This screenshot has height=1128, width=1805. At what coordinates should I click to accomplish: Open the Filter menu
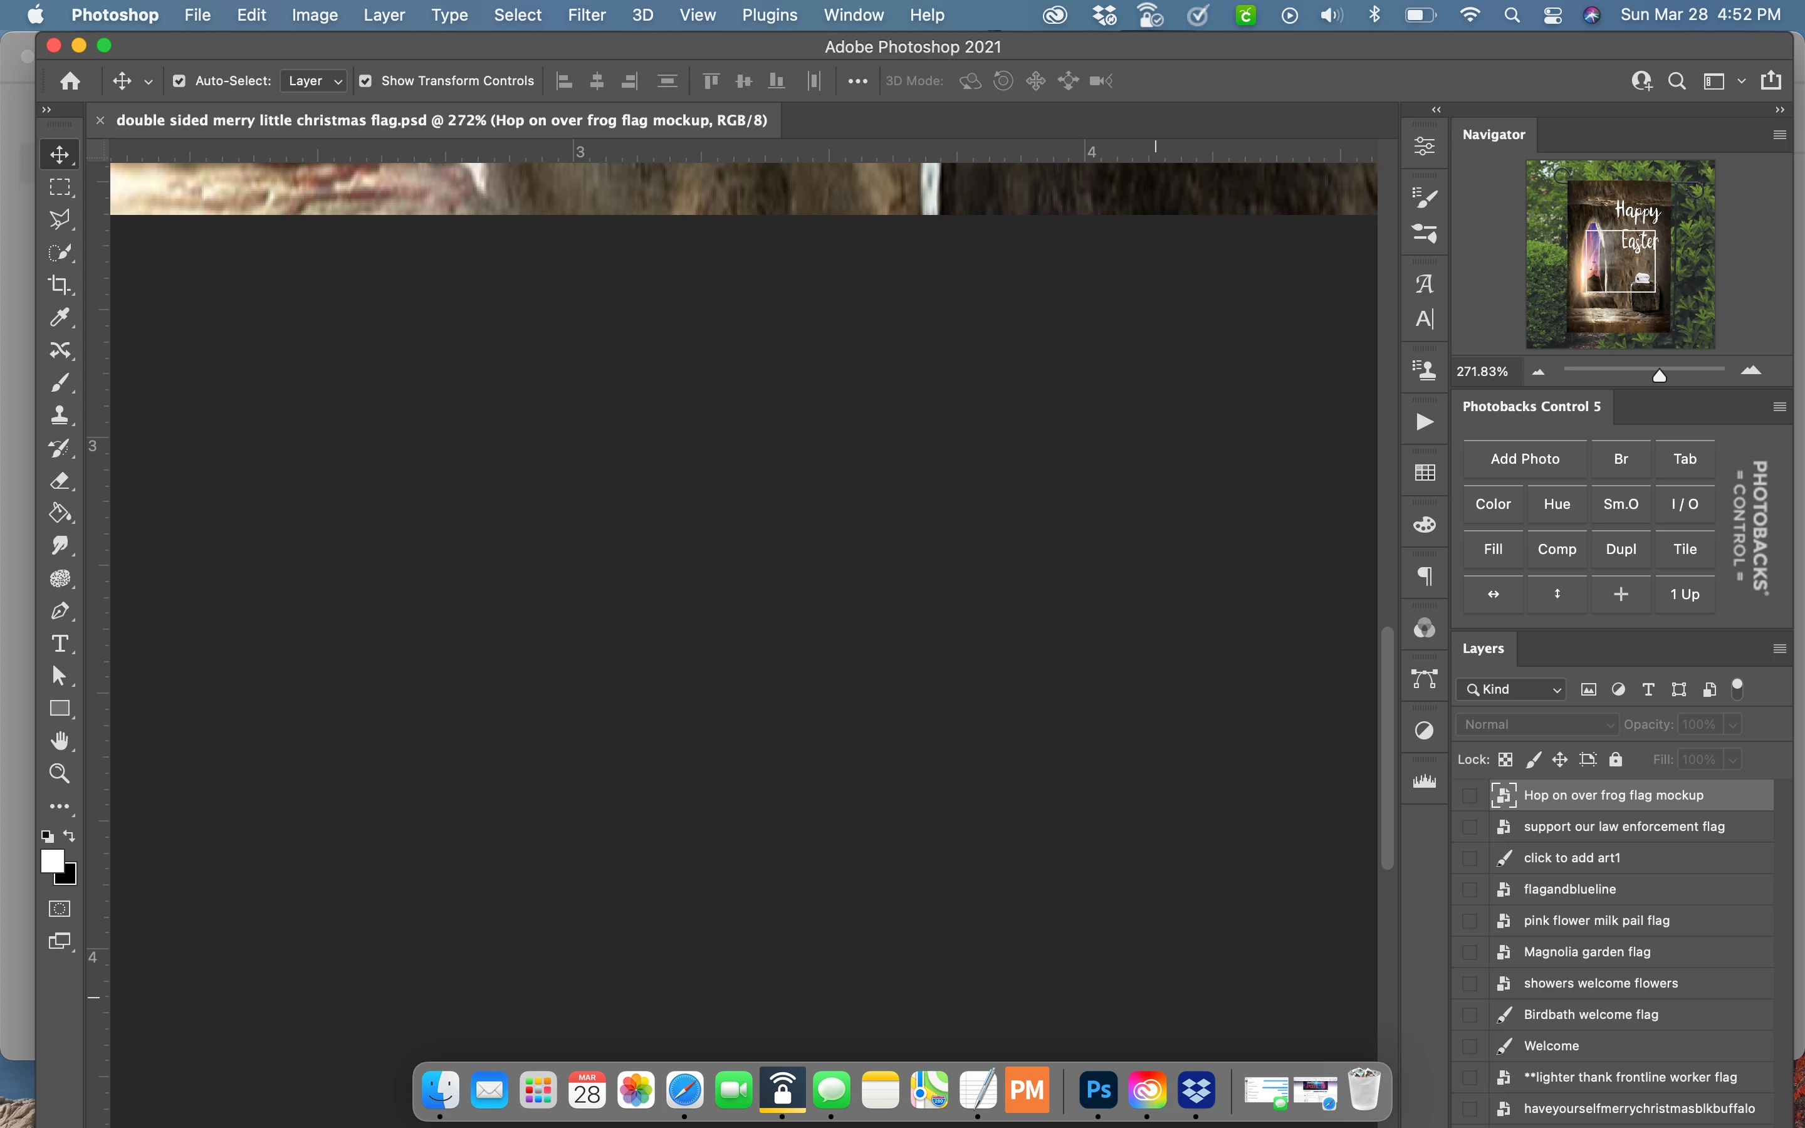(586, 15)
